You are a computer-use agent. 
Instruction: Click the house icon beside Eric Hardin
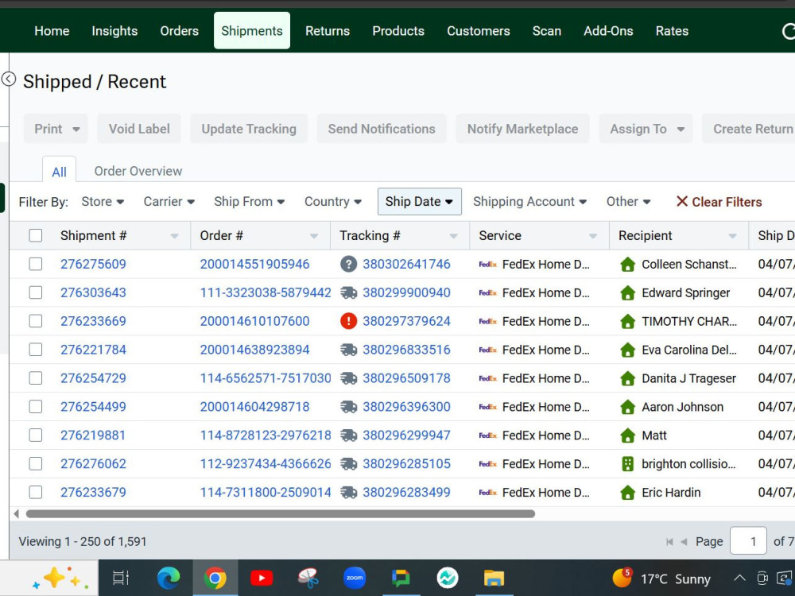(x=628, y=492)
